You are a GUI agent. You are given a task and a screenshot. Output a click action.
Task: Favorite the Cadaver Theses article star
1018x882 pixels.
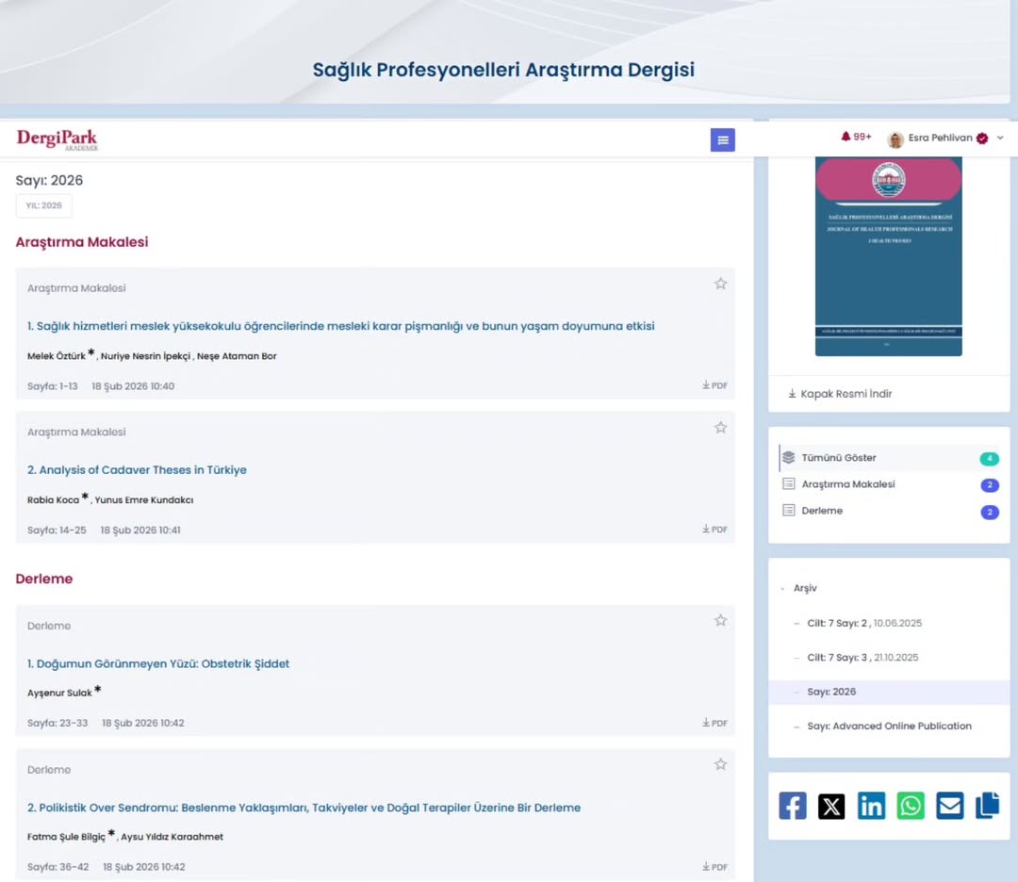720,428
